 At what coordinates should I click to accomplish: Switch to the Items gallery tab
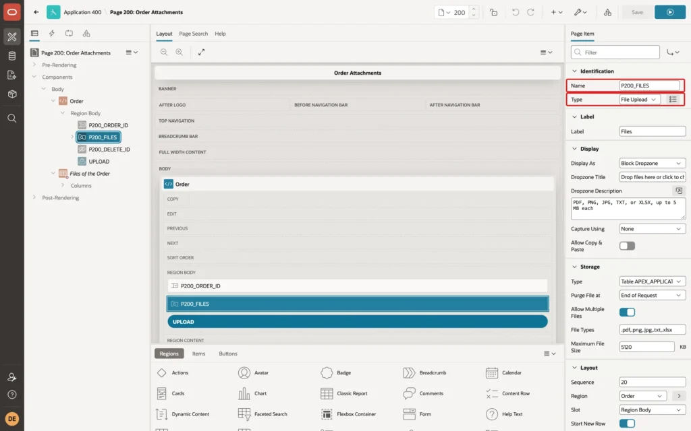coord(198,354)
